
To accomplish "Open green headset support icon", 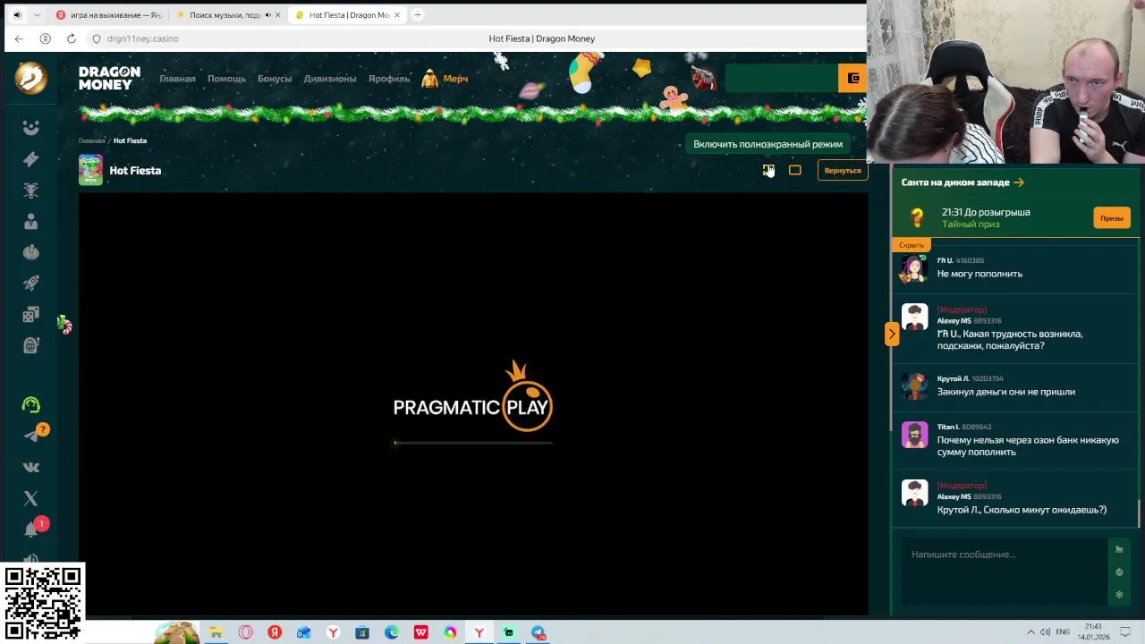I will point(31,404).
